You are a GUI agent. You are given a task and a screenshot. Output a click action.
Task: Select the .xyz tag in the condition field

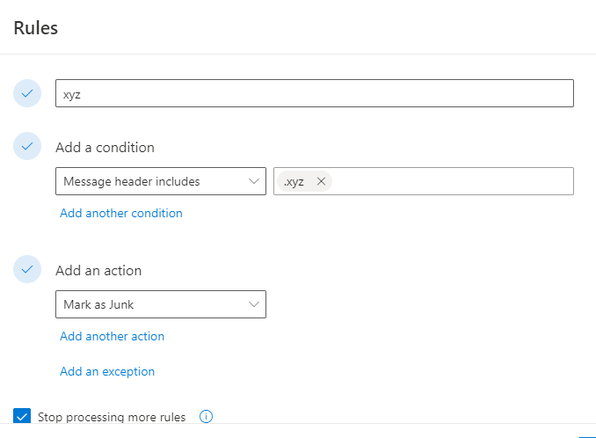[x=294, y=181]
